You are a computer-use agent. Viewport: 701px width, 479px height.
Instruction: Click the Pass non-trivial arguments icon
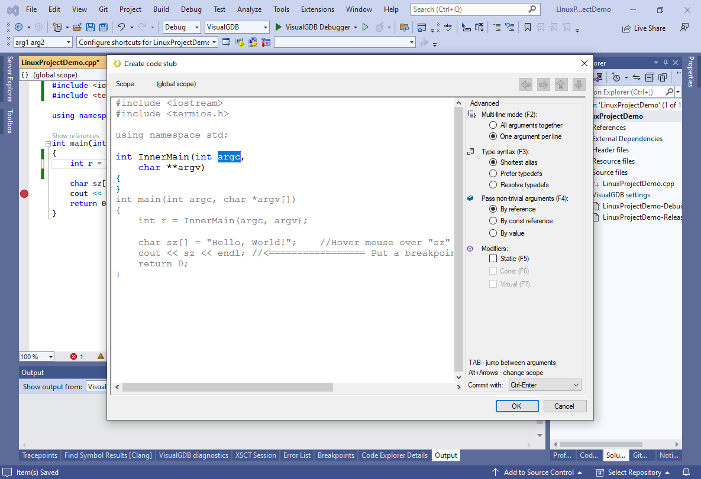tap(470, 198)
